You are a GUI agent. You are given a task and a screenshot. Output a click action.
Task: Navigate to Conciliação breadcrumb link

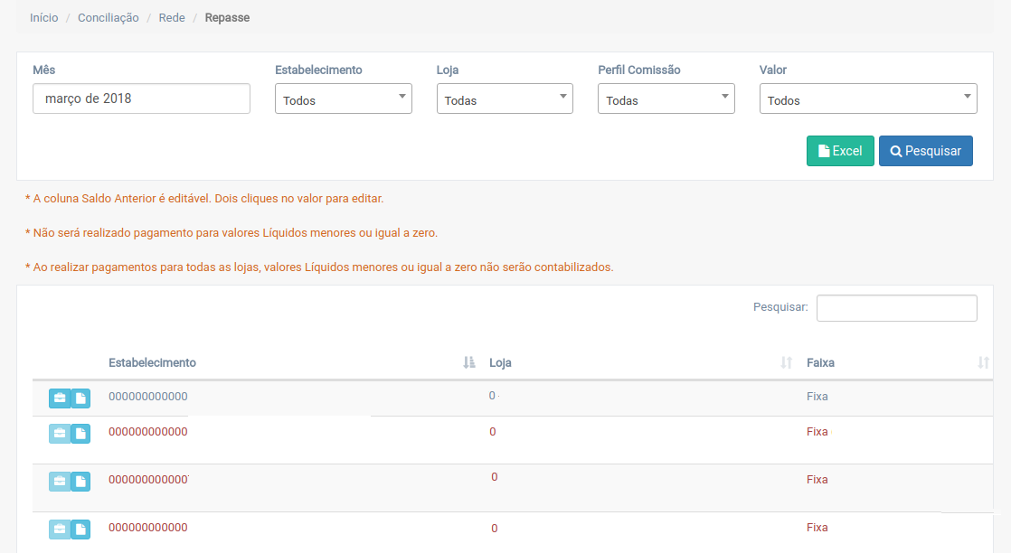(x=109, y=18)
